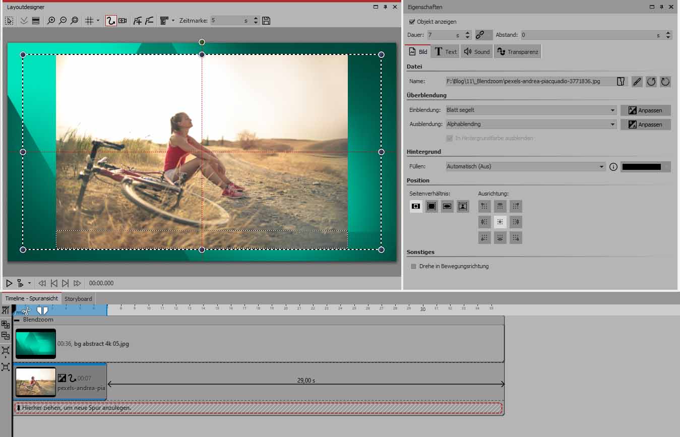This screenshot has height=437, width=680.
Task: Open the Einblendung dropdown showing Blatt segelt
Action: (531, 110)
